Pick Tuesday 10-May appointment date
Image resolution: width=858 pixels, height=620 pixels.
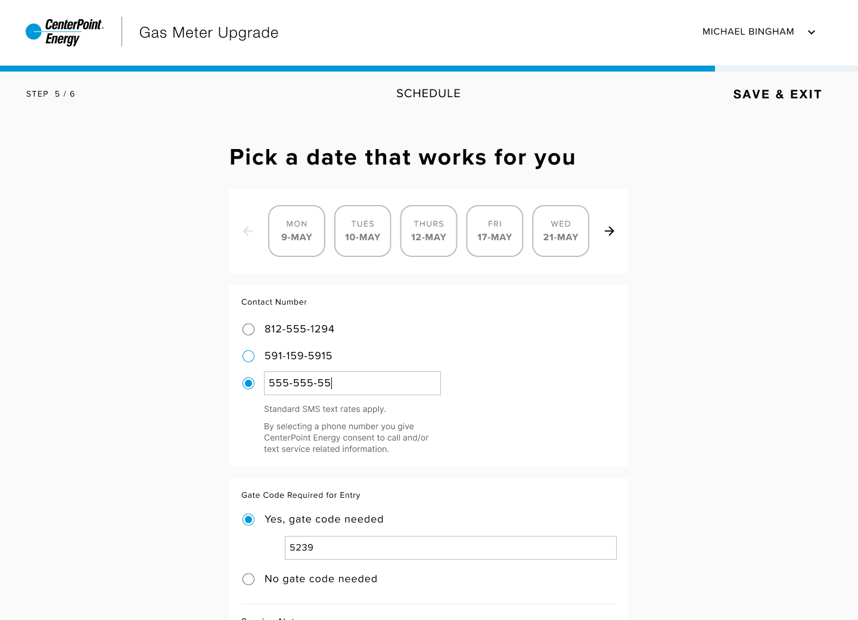363,231
